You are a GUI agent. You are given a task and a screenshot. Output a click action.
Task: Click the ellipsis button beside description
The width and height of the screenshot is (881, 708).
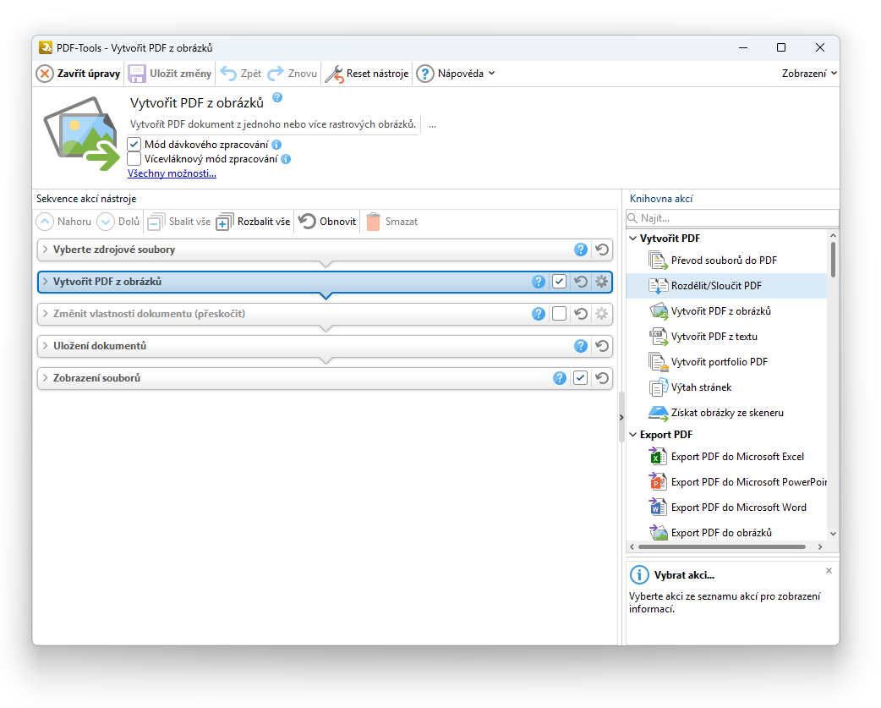click(x=433, y=125)
